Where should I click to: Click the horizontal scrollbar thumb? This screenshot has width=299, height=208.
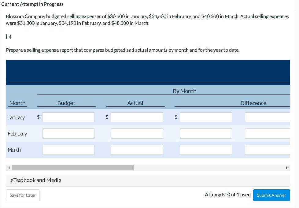[x=73, y=168]
